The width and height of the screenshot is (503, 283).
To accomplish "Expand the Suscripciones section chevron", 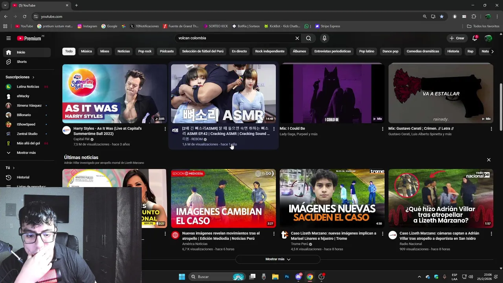I will click(33, 77).
